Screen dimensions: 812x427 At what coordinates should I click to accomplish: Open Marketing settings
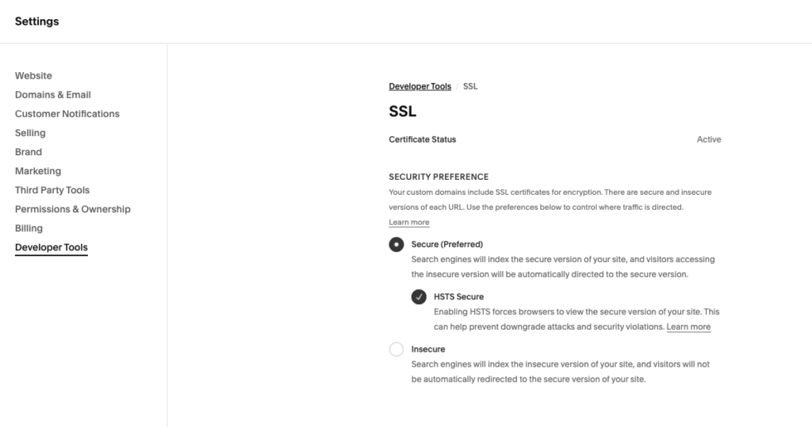click(38, 171)
